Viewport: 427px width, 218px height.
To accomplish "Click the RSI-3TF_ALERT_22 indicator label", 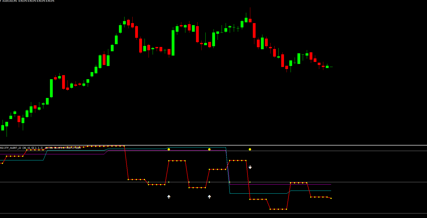I will (11, 148).
